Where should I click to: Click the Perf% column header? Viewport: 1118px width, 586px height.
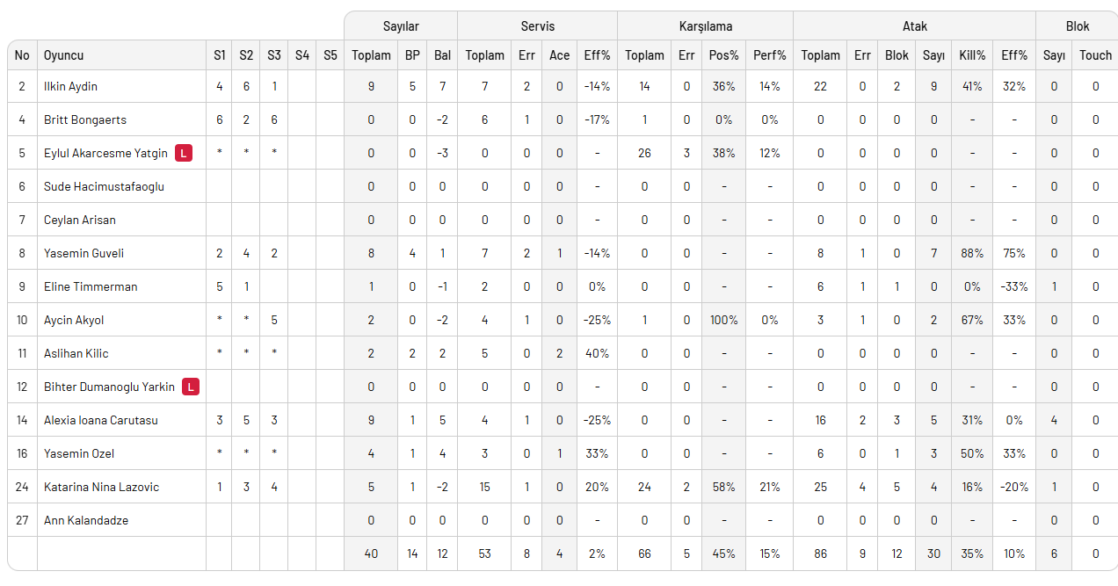tap(770, 55)
